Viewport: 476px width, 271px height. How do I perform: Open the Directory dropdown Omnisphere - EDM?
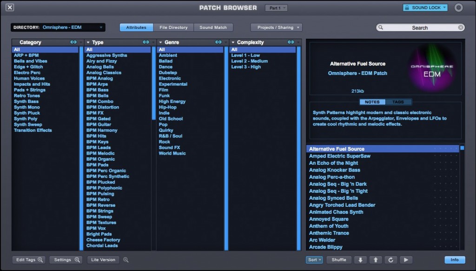(x=58, y=27)
